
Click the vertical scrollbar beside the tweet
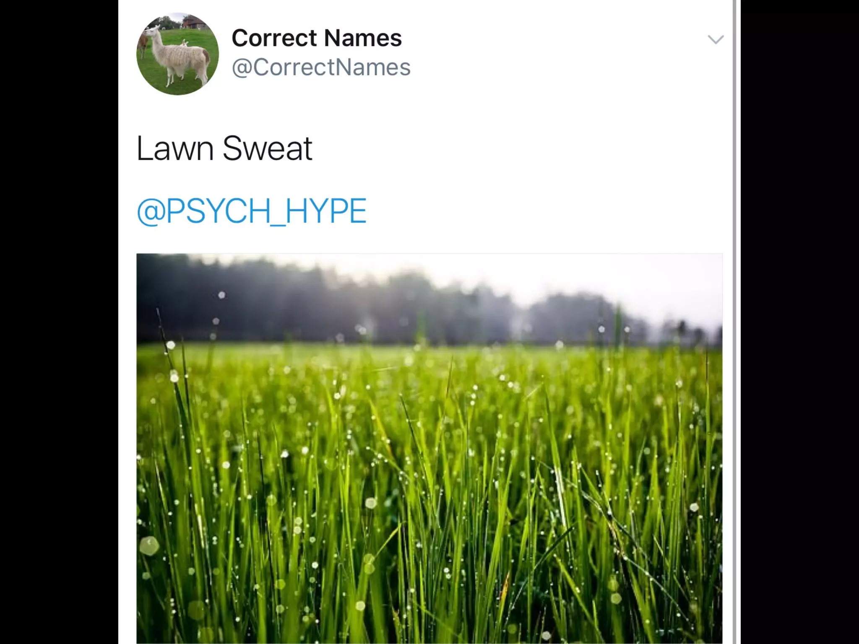(x=734, y=322)
